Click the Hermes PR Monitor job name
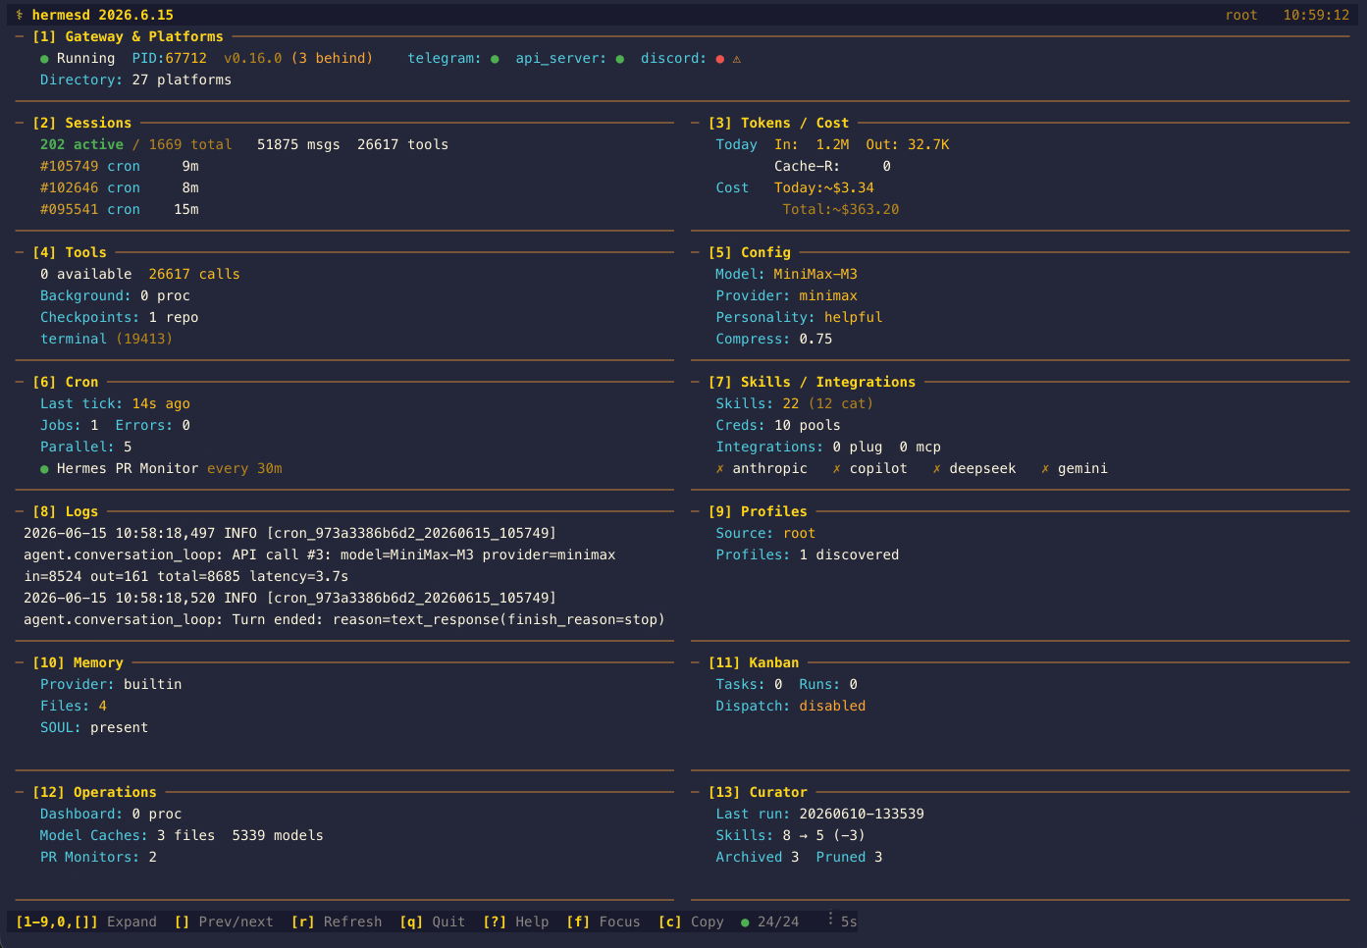 (x=128, y=468)
